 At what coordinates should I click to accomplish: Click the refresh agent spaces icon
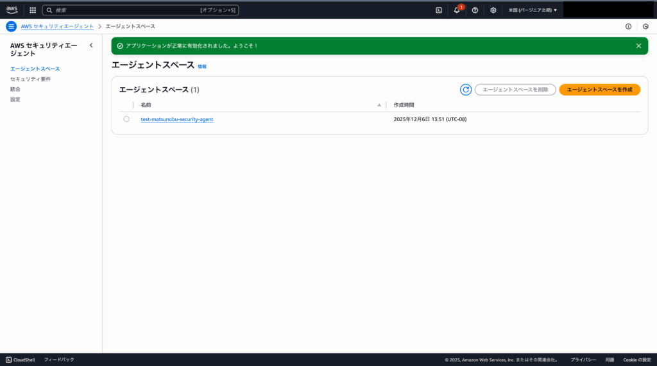click(466, 90)
